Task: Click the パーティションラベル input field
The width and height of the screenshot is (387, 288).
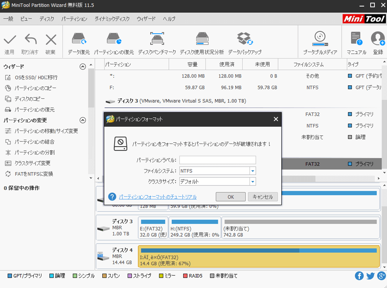Action: pyautogui.click(x=217, y=160)
